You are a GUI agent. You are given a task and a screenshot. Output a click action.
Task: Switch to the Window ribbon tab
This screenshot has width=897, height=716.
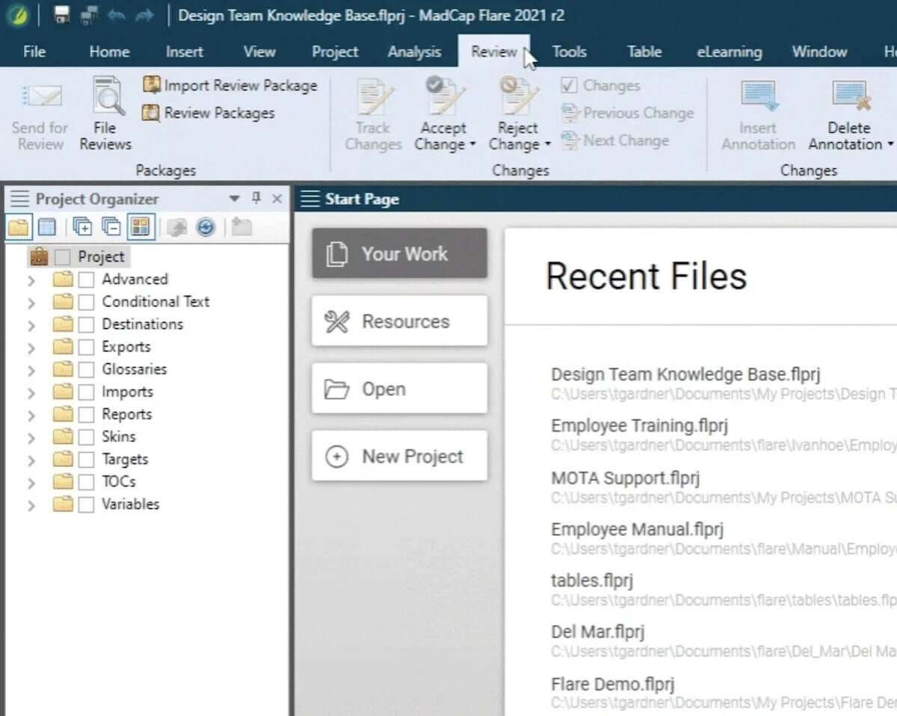click(x=819, y=52)
